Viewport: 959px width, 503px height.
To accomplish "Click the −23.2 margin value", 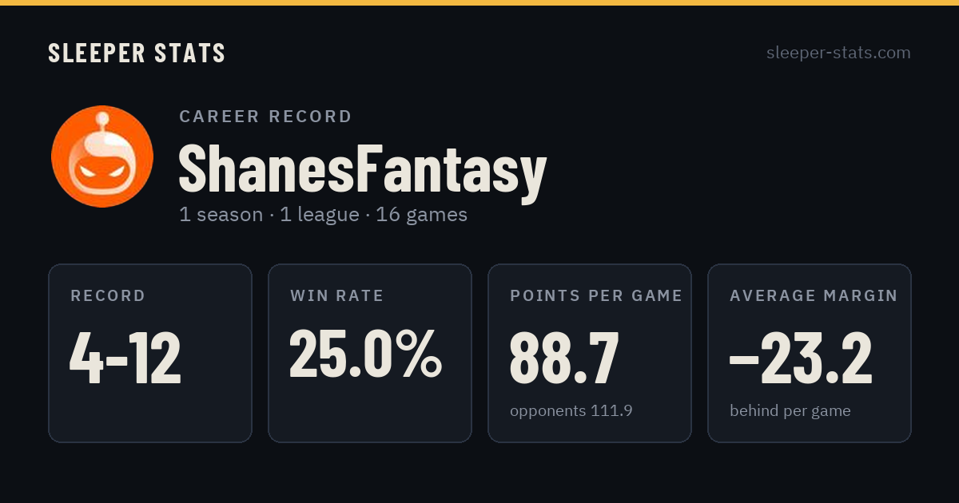I will (801, 358).
